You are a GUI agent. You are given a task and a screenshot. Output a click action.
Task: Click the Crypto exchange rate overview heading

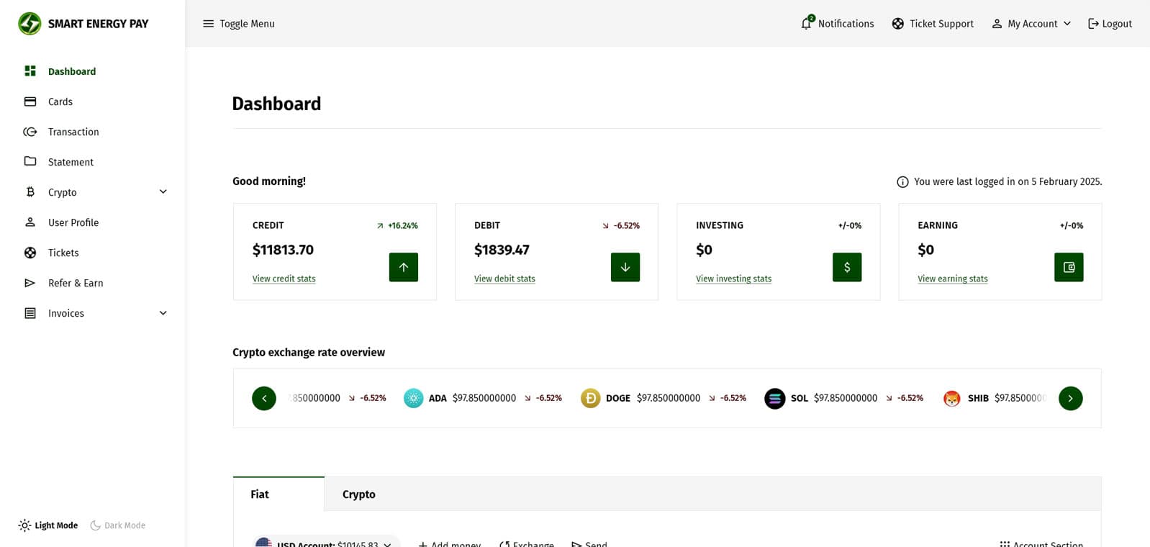tap(309, 352)
